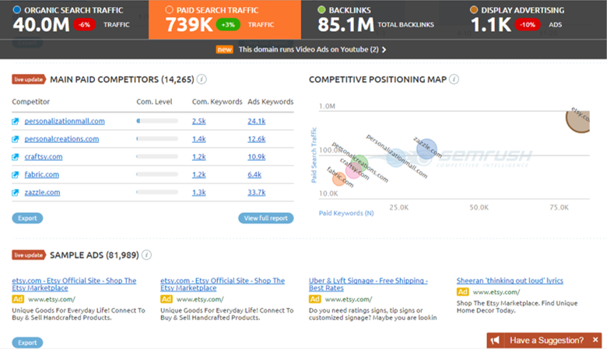Viewport: 607px width, 349px height.
Task: Switch to Display Advertising 1.1K tab
Action: pyautogui.click(x=530, y=19)
